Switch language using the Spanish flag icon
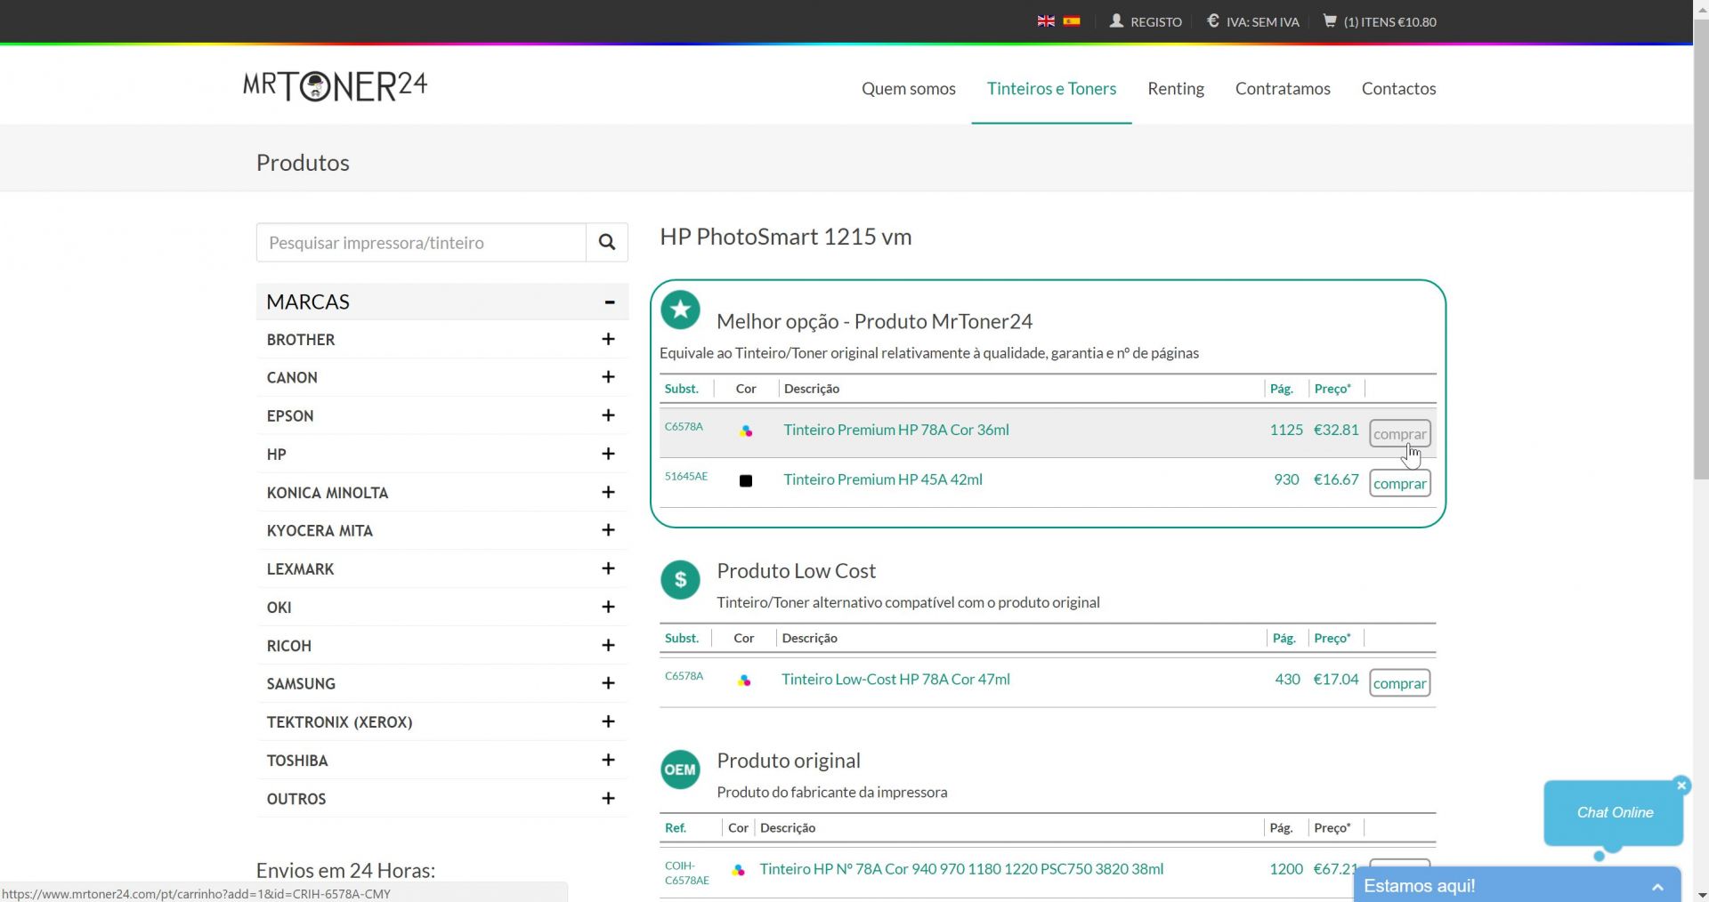The width and height of the screenshot is (1709, 902). click(x=1072, y=21)
